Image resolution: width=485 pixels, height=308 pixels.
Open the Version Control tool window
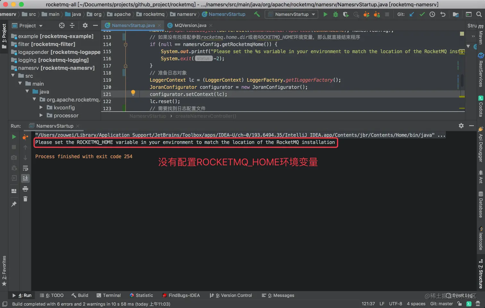click(x=231, y=295)
